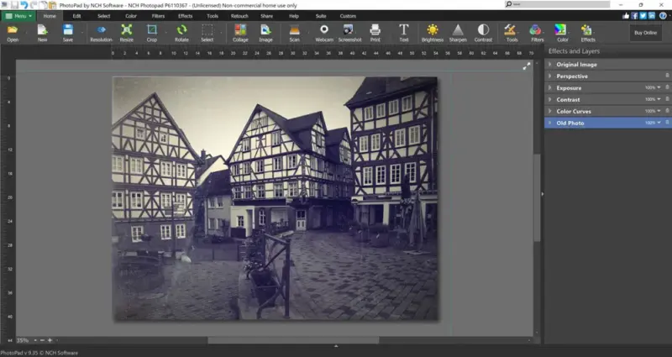
Task: Expand the Original Image layer
Action: pos(550,65)
